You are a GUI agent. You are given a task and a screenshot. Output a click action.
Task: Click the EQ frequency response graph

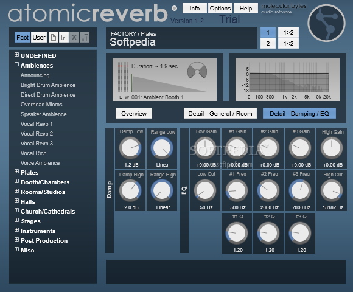click(287, 80)
